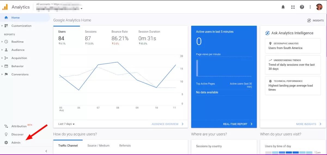Screen dimensions: 327x155
Task: Click the Sessions by country label
Action: [x=209, y=146]
